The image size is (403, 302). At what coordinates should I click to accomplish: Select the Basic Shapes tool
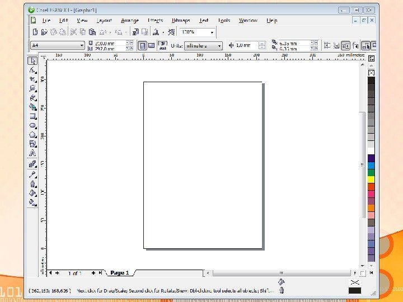(x=32, y=144)
